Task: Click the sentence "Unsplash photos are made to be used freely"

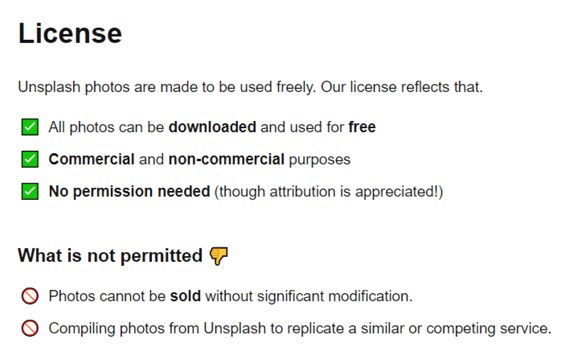Action: tap(166, 88)
